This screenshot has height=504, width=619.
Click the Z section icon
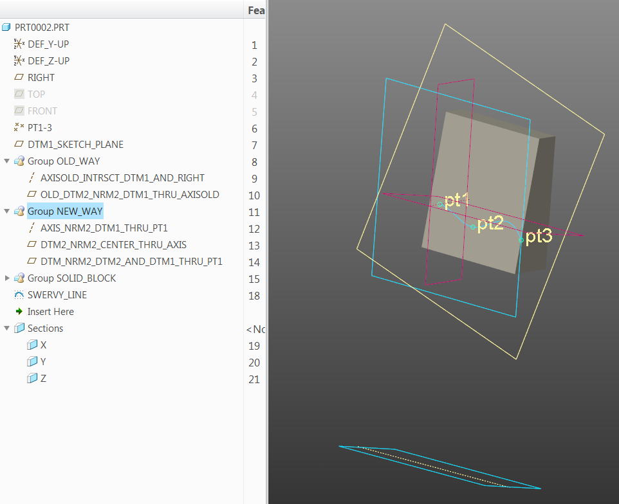tap(32, 378)
